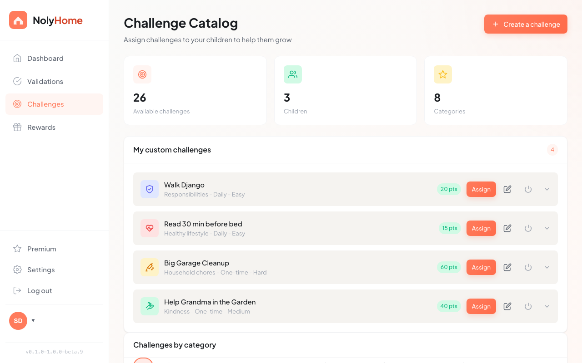Open the Rewards section
Viewport: 582px width, 363px height.
point(41,128)
